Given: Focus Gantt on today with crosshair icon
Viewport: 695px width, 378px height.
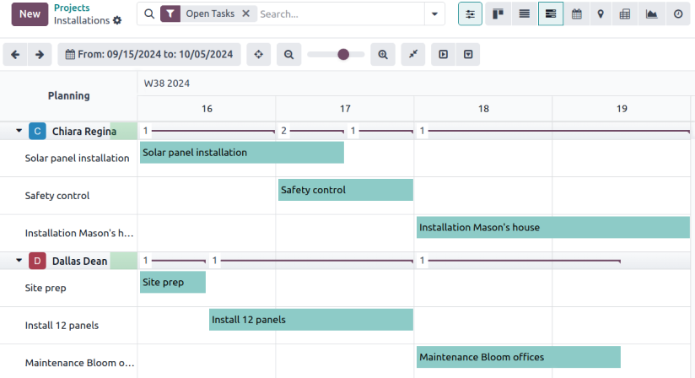Looking at the screenshot, I should (258, 55).
